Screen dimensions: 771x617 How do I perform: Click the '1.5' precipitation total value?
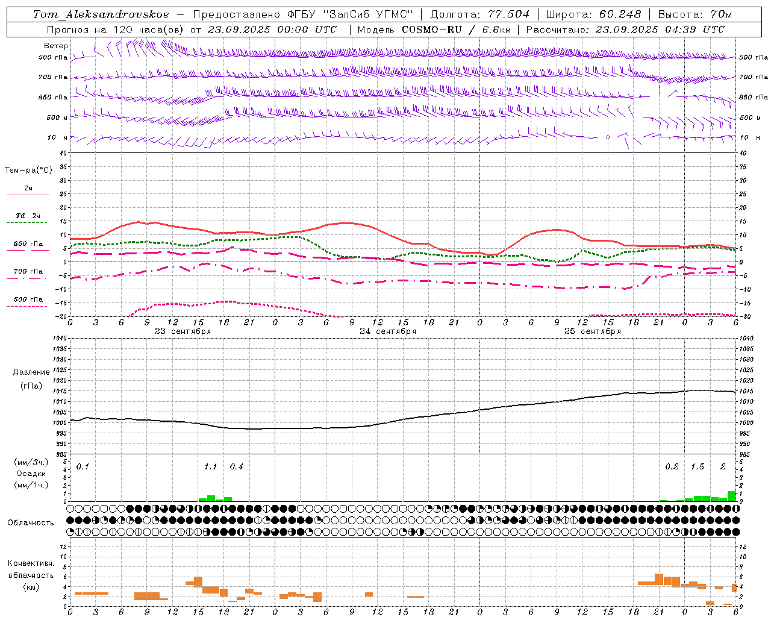pyautogui.click(x=698, y=467)
